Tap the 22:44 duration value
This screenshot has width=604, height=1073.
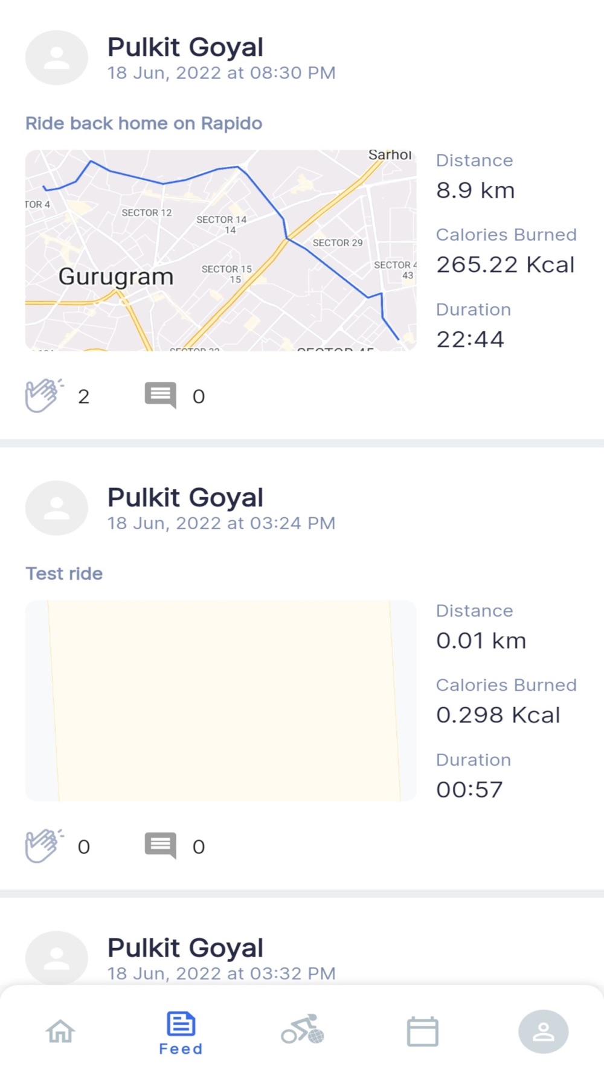pos(470,339)
